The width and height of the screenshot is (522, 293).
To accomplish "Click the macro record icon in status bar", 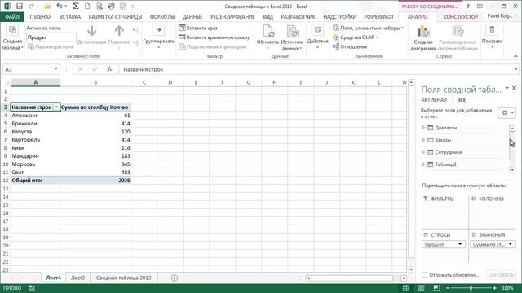I will pyautogui.click(x=32, y=288).
